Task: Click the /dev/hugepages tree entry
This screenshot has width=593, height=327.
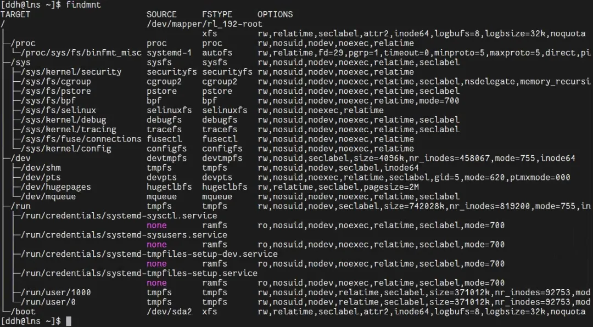Action: pyautogui.click(x=55, y=187)
